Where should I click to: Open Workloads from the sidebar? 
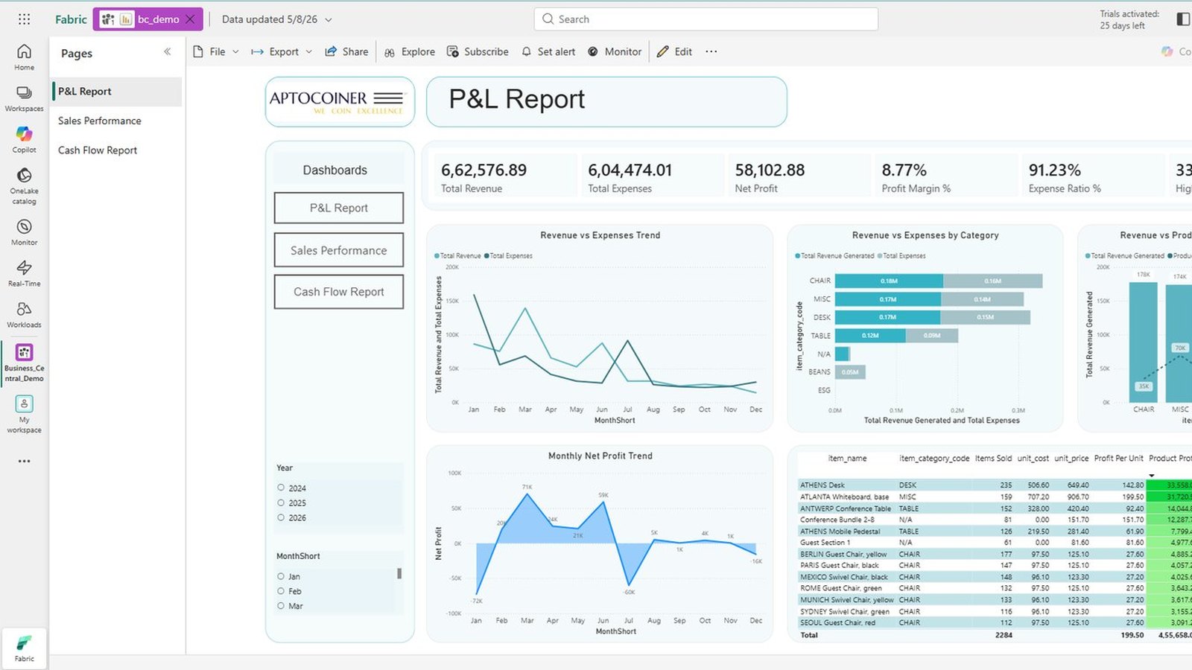[x=24, y=314]
